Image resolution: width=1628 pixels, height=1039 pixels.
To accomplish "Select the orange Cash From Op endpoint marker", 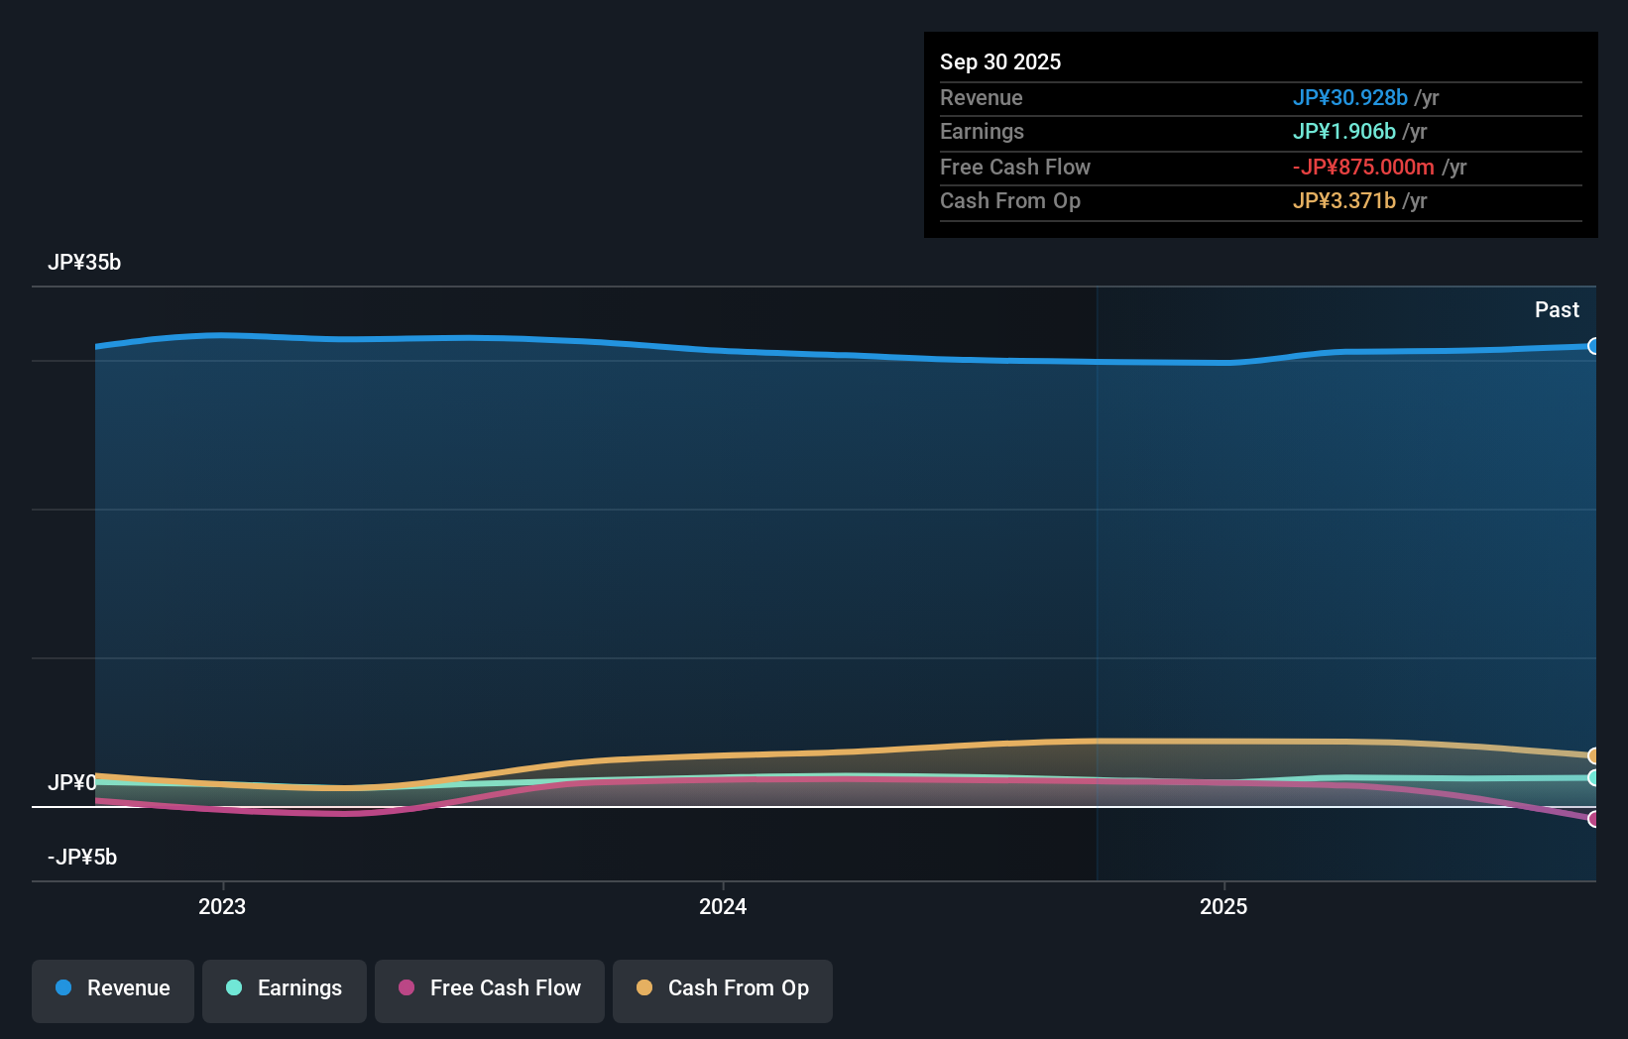I will 1594,756.
